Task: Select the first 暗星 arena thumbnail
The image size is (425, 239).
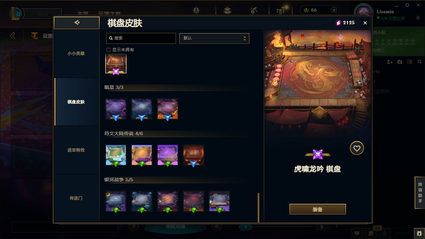Action: (x=116, y=109)
